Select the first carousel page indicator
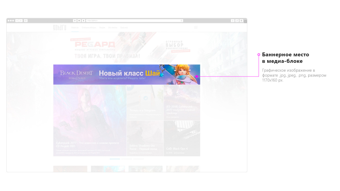The image size is (340, 191). (115, 159)
